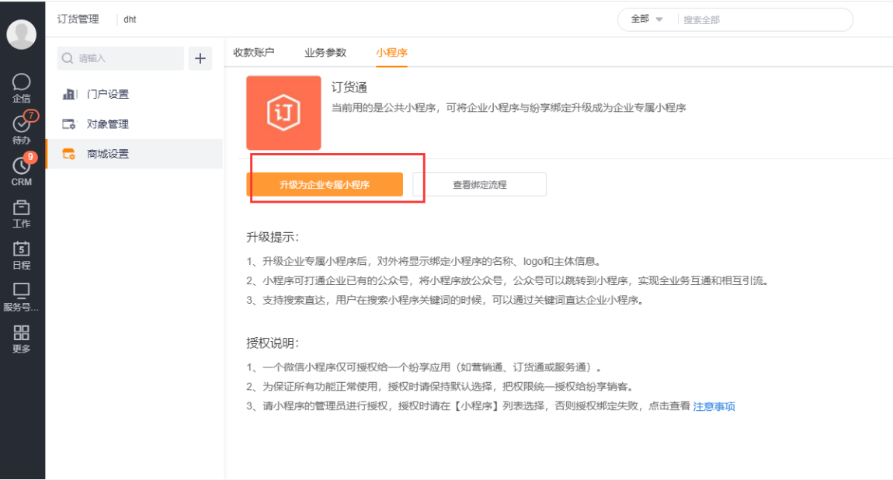Click the 订货通 app name text
The width and height of the screenshot is (893, 480).
[349, 87]
